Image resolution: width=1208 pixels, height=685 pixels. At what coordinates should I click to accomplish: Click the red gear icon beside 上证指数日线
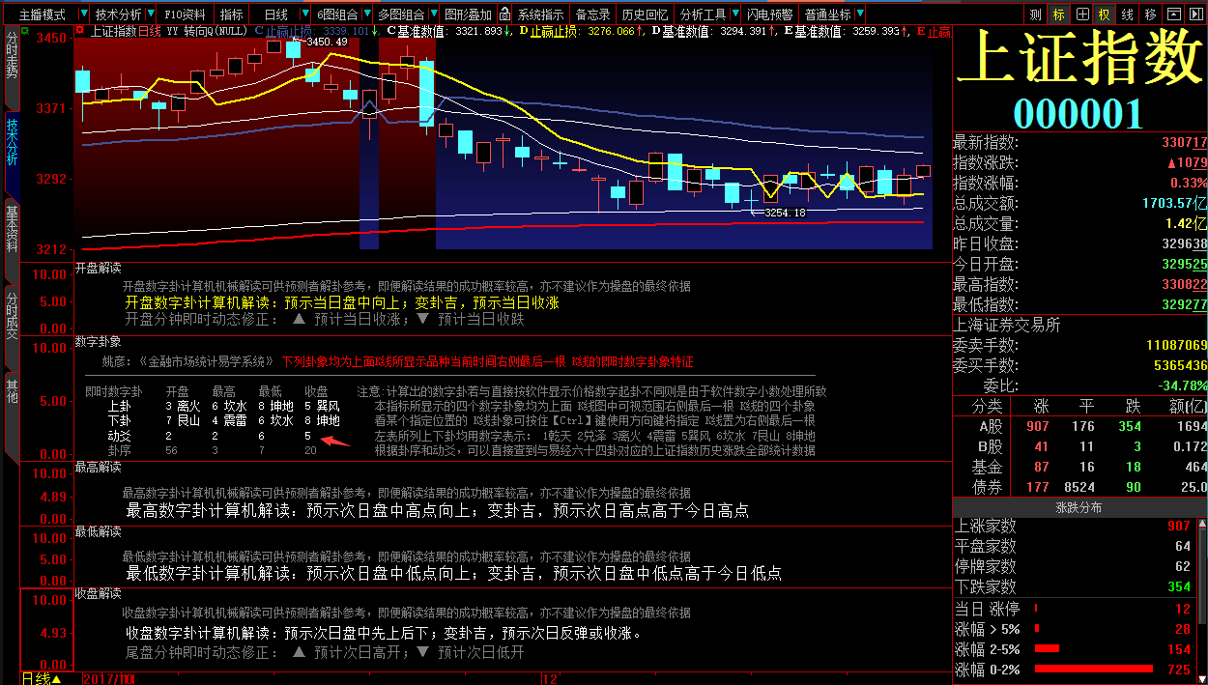(x=80, y=31)
